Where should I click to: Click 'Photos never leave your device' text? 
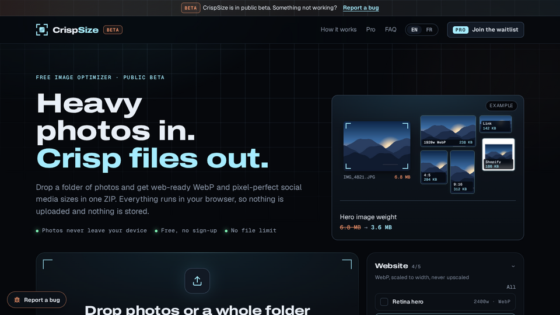pyautogui.click(x=94, y=231)
